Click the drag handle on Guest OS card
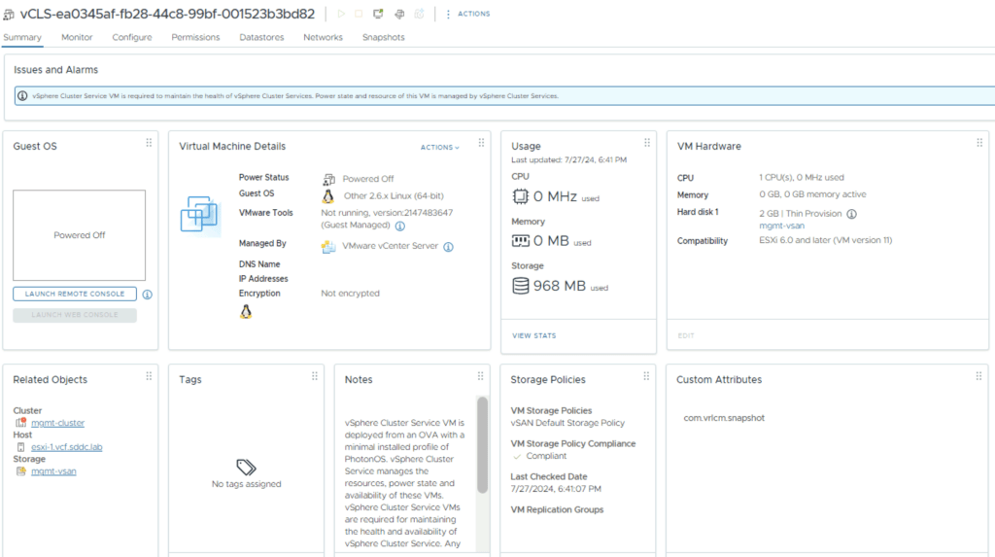The width and height of the screenshot is (995, 557). point(149,143)
